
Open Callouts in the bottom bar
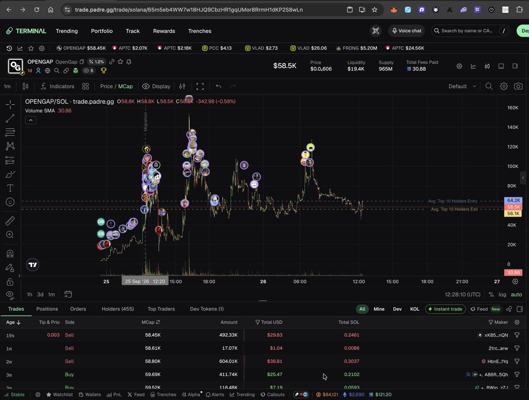click(x=272, y=395)
